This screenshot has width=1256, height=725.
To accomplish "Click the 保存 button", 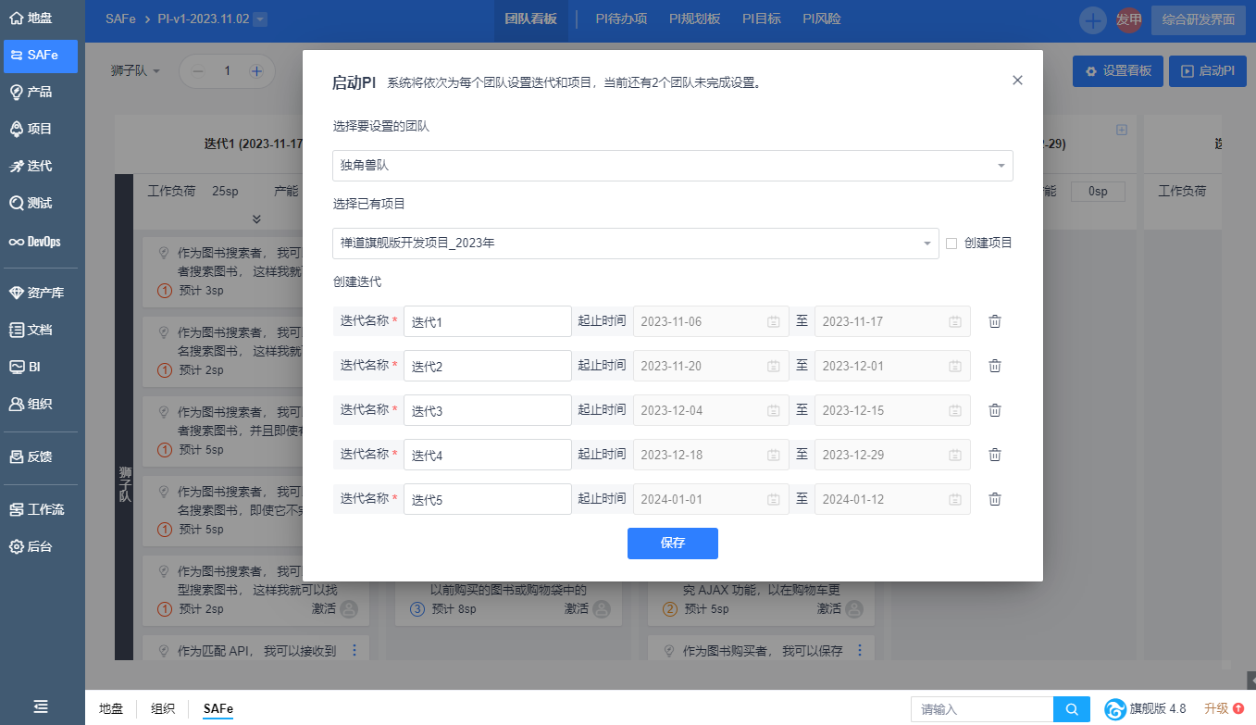I will [672, 544].
